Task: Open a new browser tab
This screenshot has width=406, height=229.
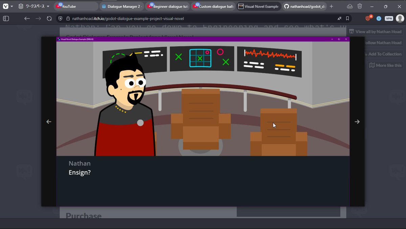Action: 331,6
